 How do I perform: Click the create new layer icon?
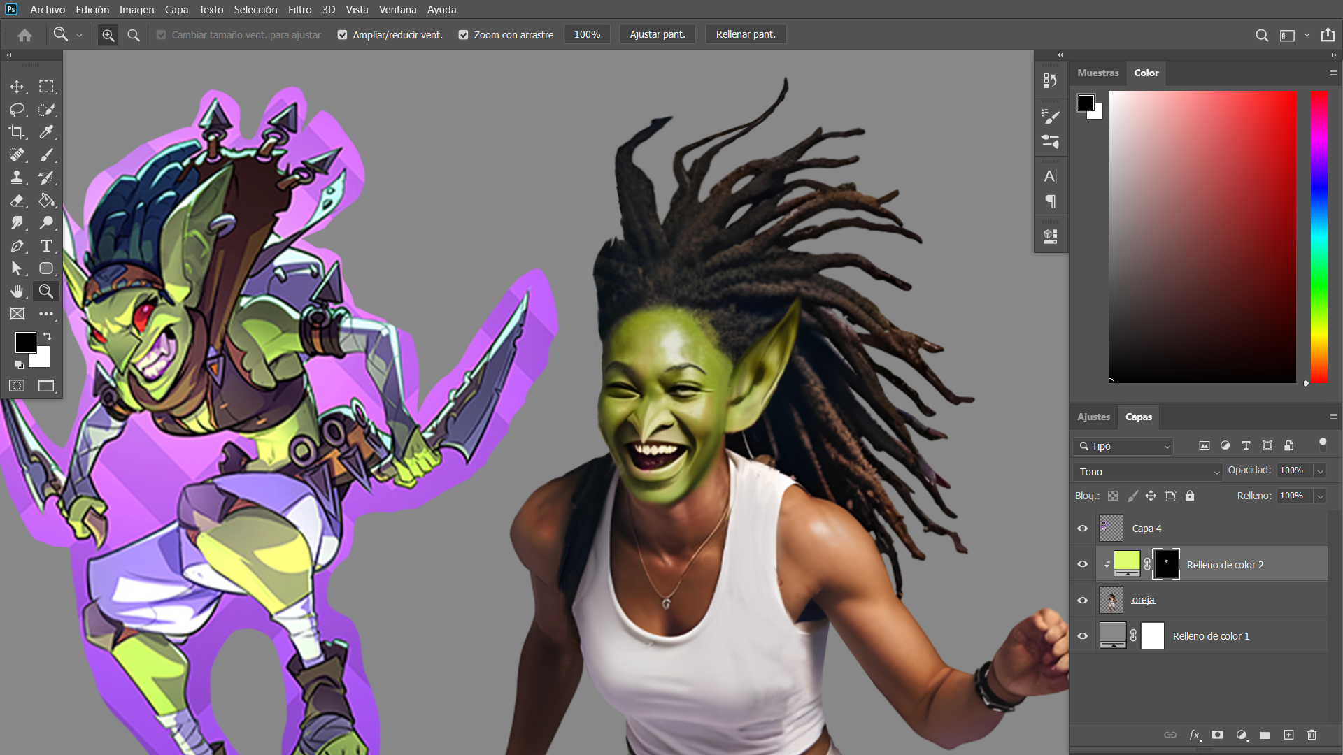pyautogui.click(x=1288, y=735)
